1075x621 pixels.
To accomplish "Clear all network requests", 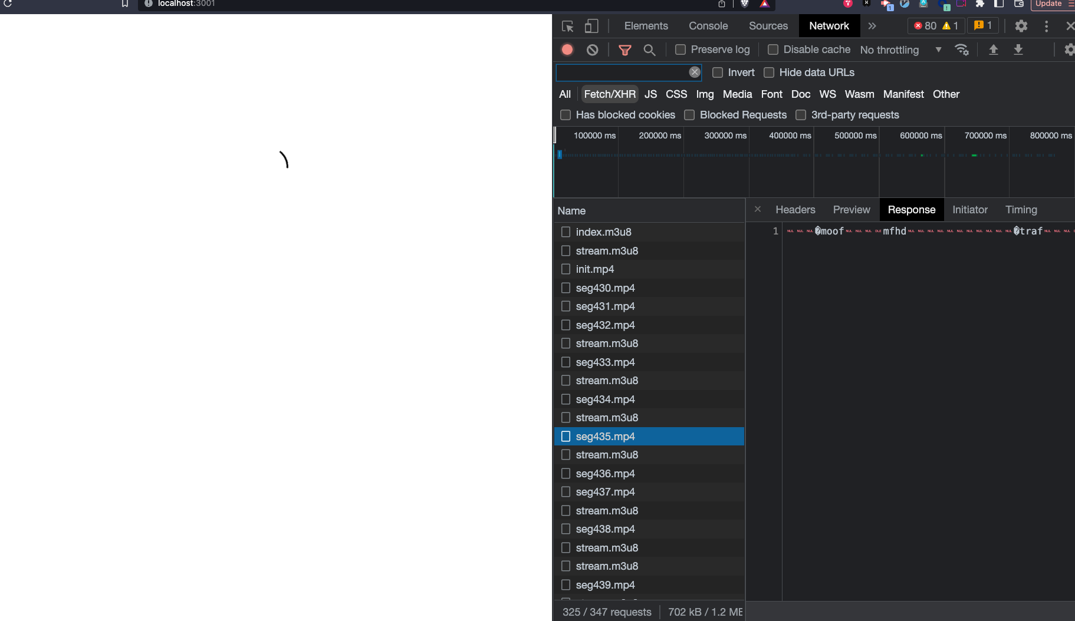I will pyautogui.click(x=591, y=49).
